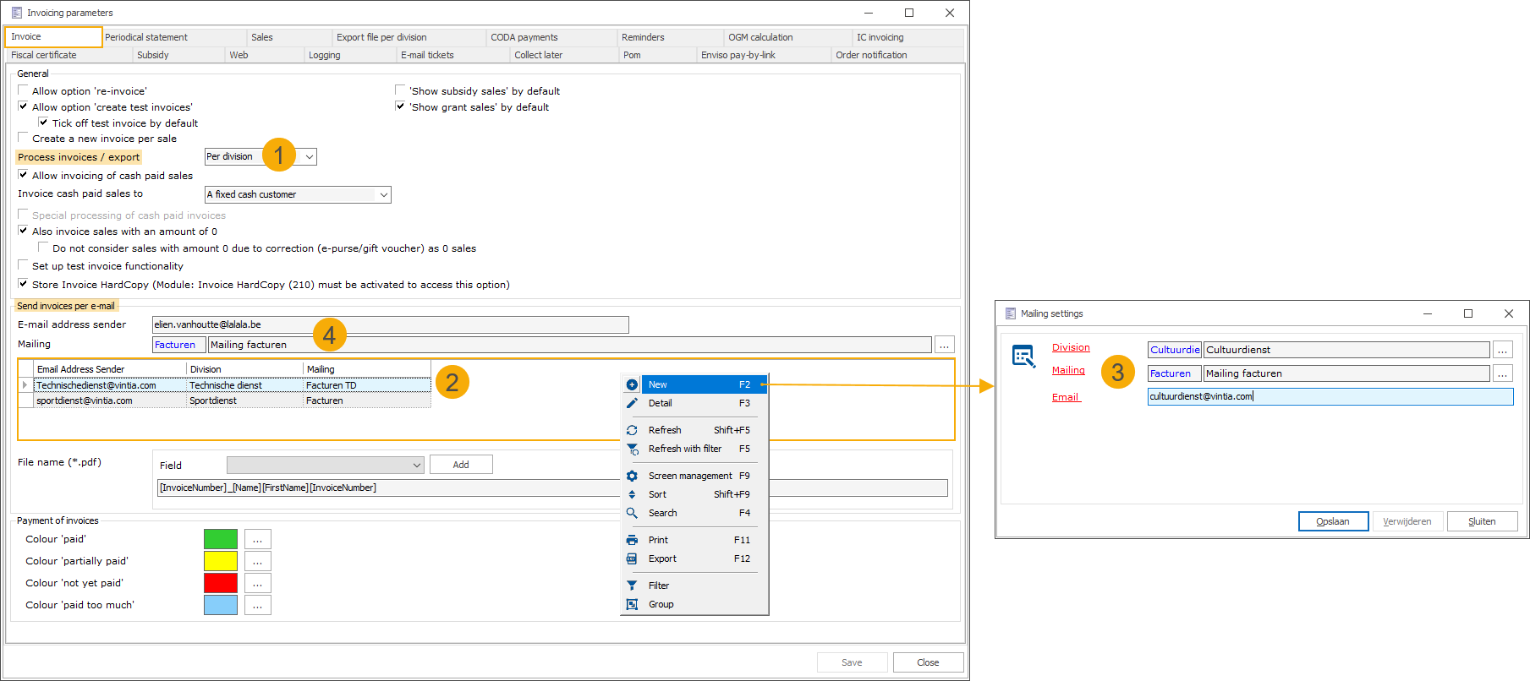Open the Invoice cash paid sales to dropdown
This screenshot has width=1530, height=681.
point(383,195)
